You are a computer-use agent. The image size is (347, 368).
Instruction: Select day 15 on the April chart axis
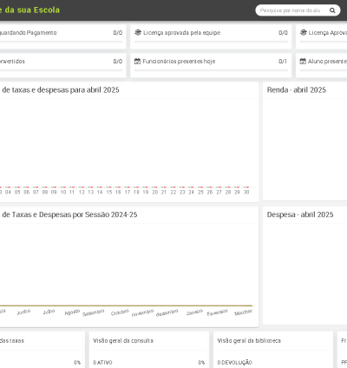click(x=109, y=192)
